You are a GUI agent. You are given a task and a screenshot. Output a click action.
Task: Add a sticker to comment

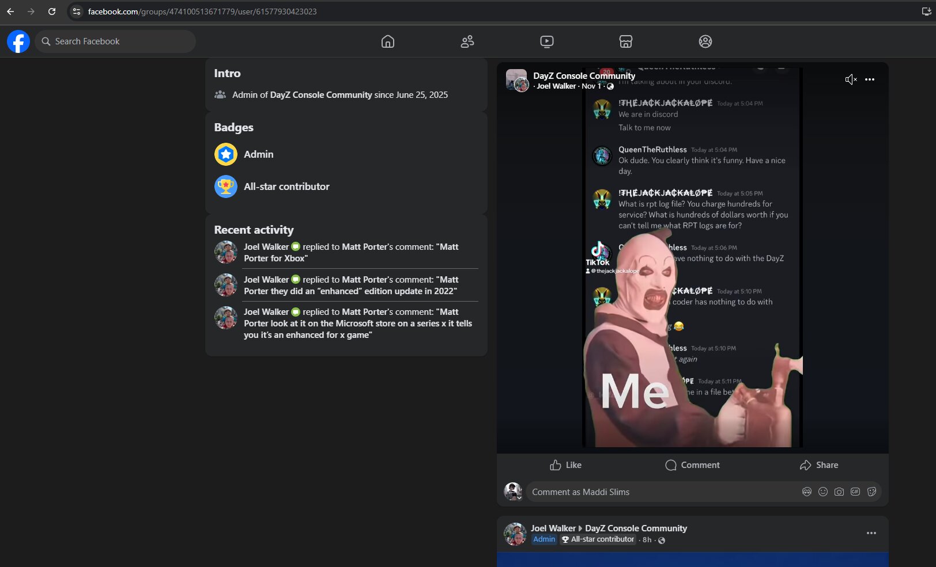[x=871, y=492]
